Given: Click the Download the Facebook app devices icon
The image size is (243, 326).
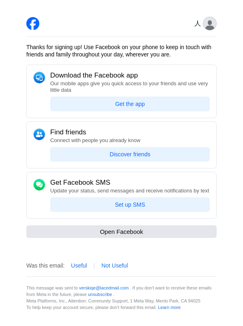Looking at the screenshot, I should (x=39, y=78).
